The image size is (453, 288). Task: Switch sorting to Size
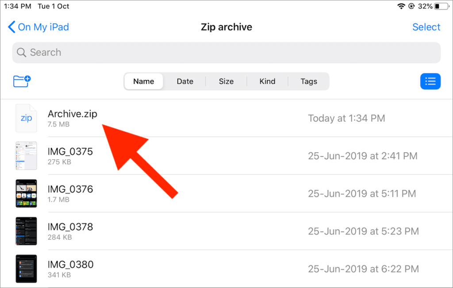(x=226, y=81)
